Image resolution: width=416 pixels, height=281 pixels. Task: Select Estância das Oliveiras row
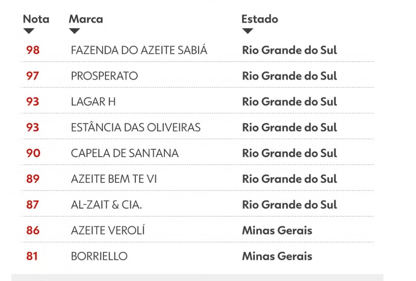click(135, 127)
